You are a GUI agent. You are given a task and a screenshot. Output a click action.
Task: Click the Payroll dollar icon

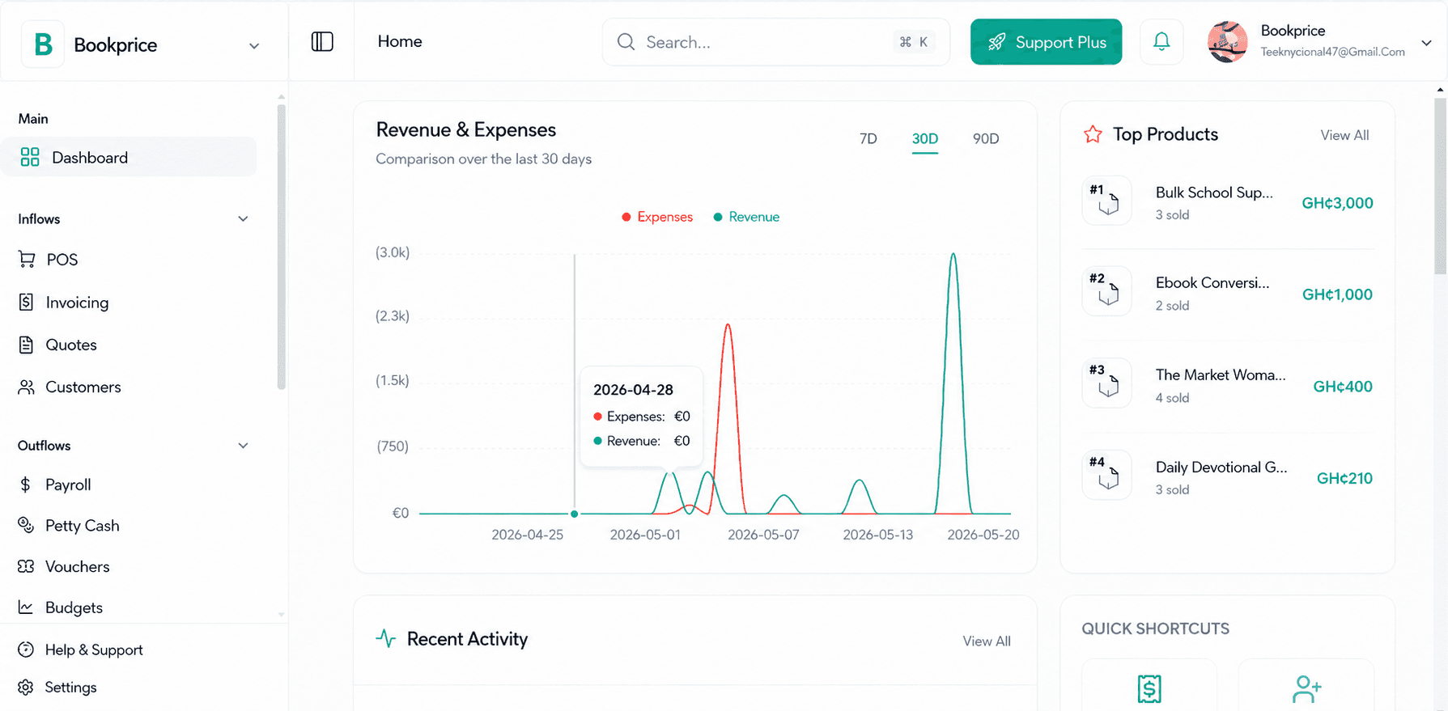coord(25,485)
